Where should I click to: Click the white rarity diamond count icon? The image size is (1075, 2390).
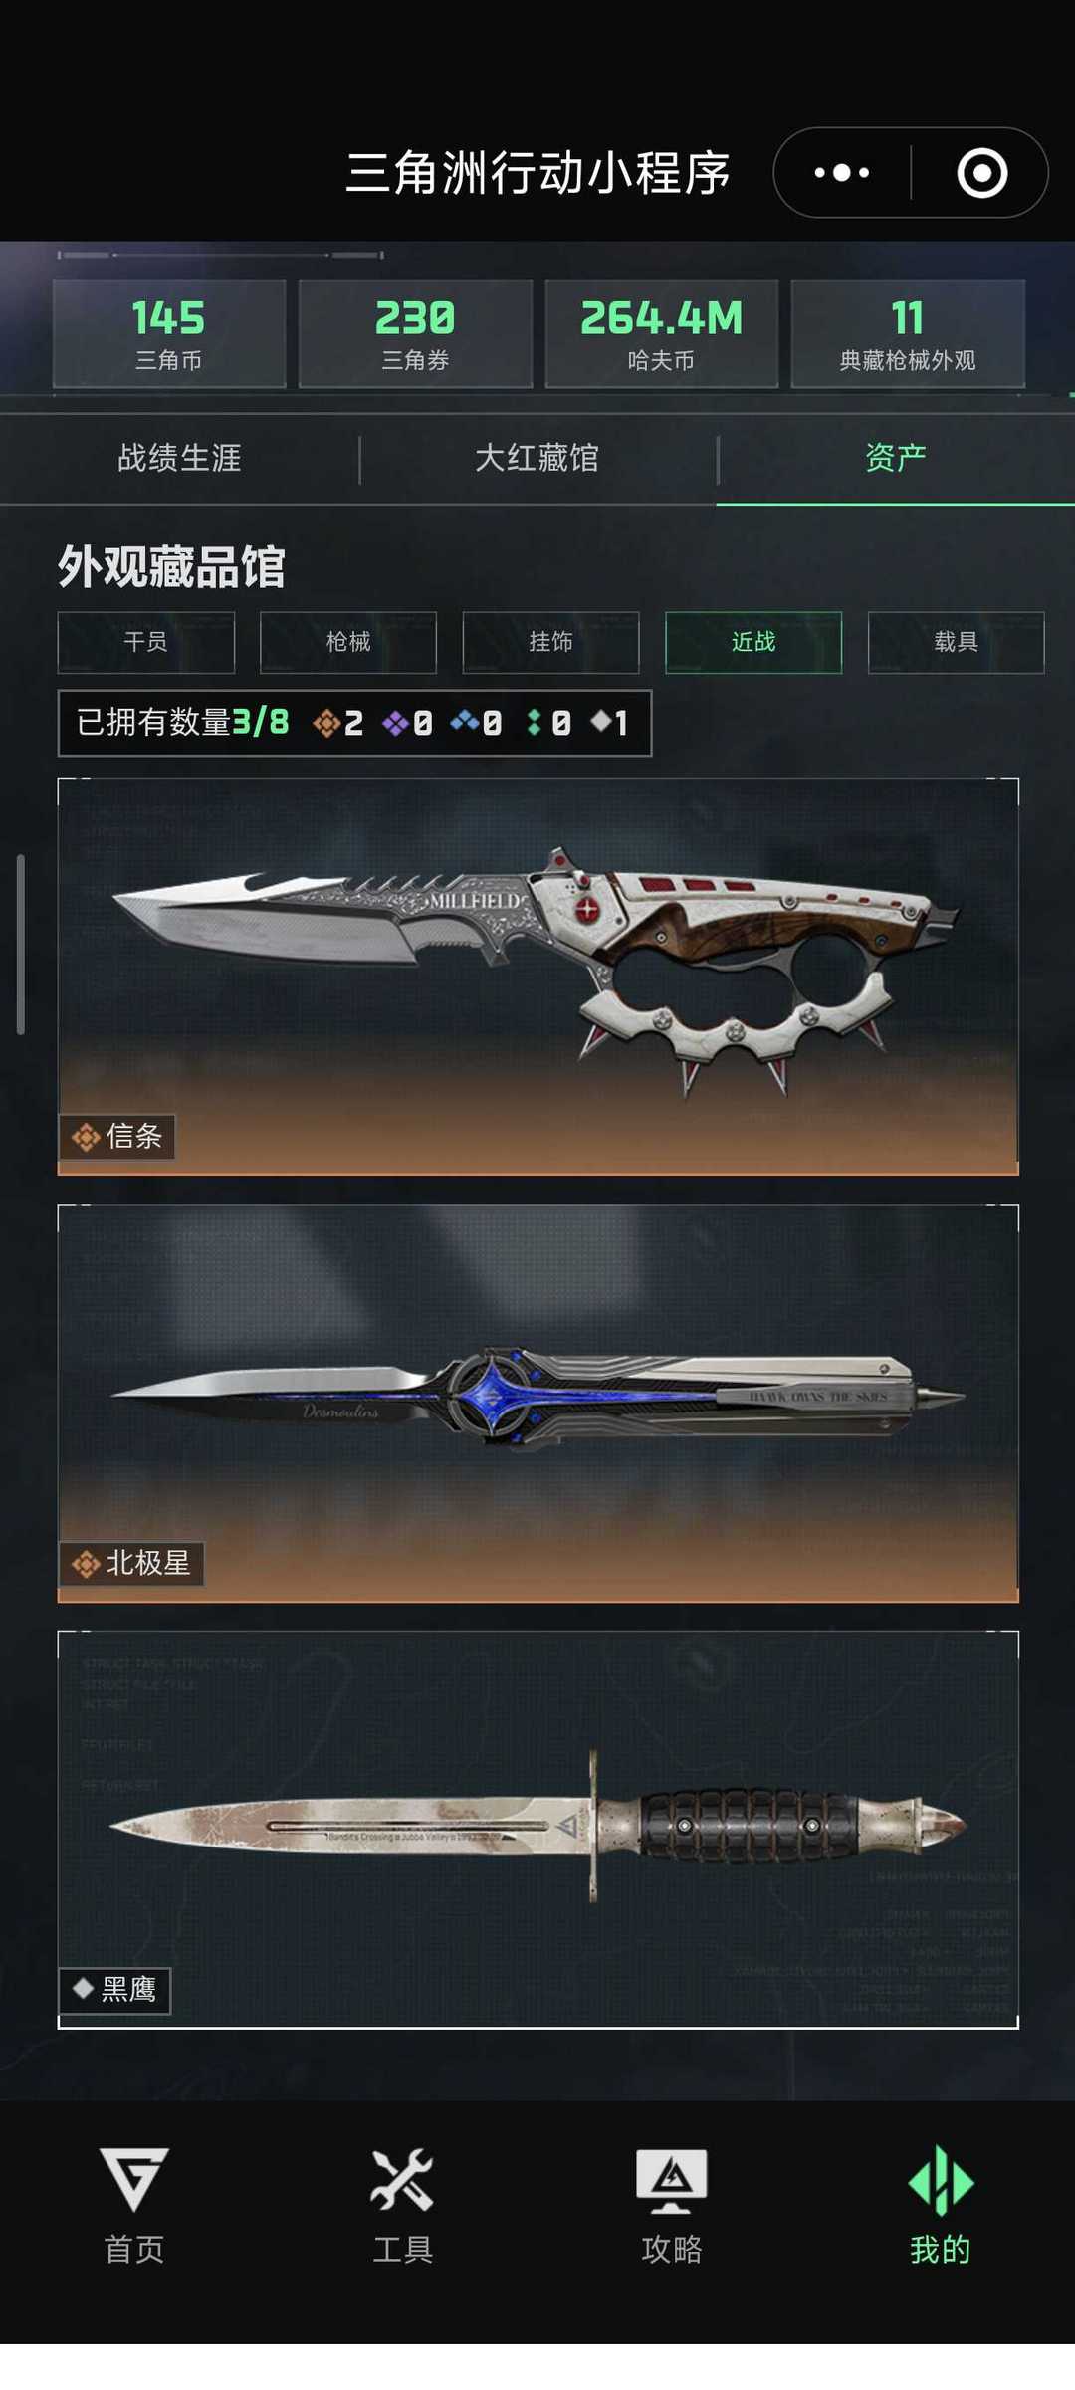pyautogui.click(x=601, y=720)
